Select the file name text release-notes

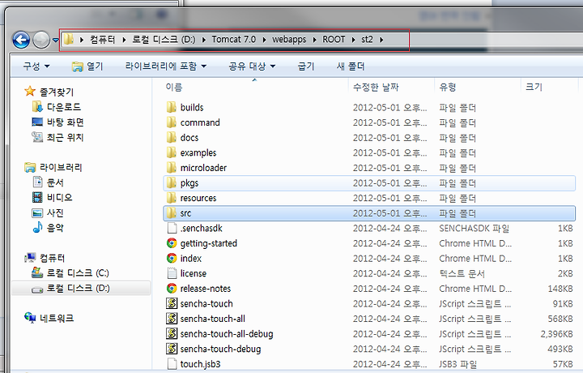point(205,289)
